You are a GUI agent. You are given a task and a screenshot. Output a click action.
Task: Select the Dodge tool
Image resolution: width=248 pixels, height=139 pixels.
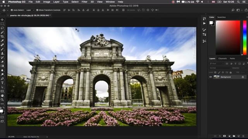(x=2, y=75)
